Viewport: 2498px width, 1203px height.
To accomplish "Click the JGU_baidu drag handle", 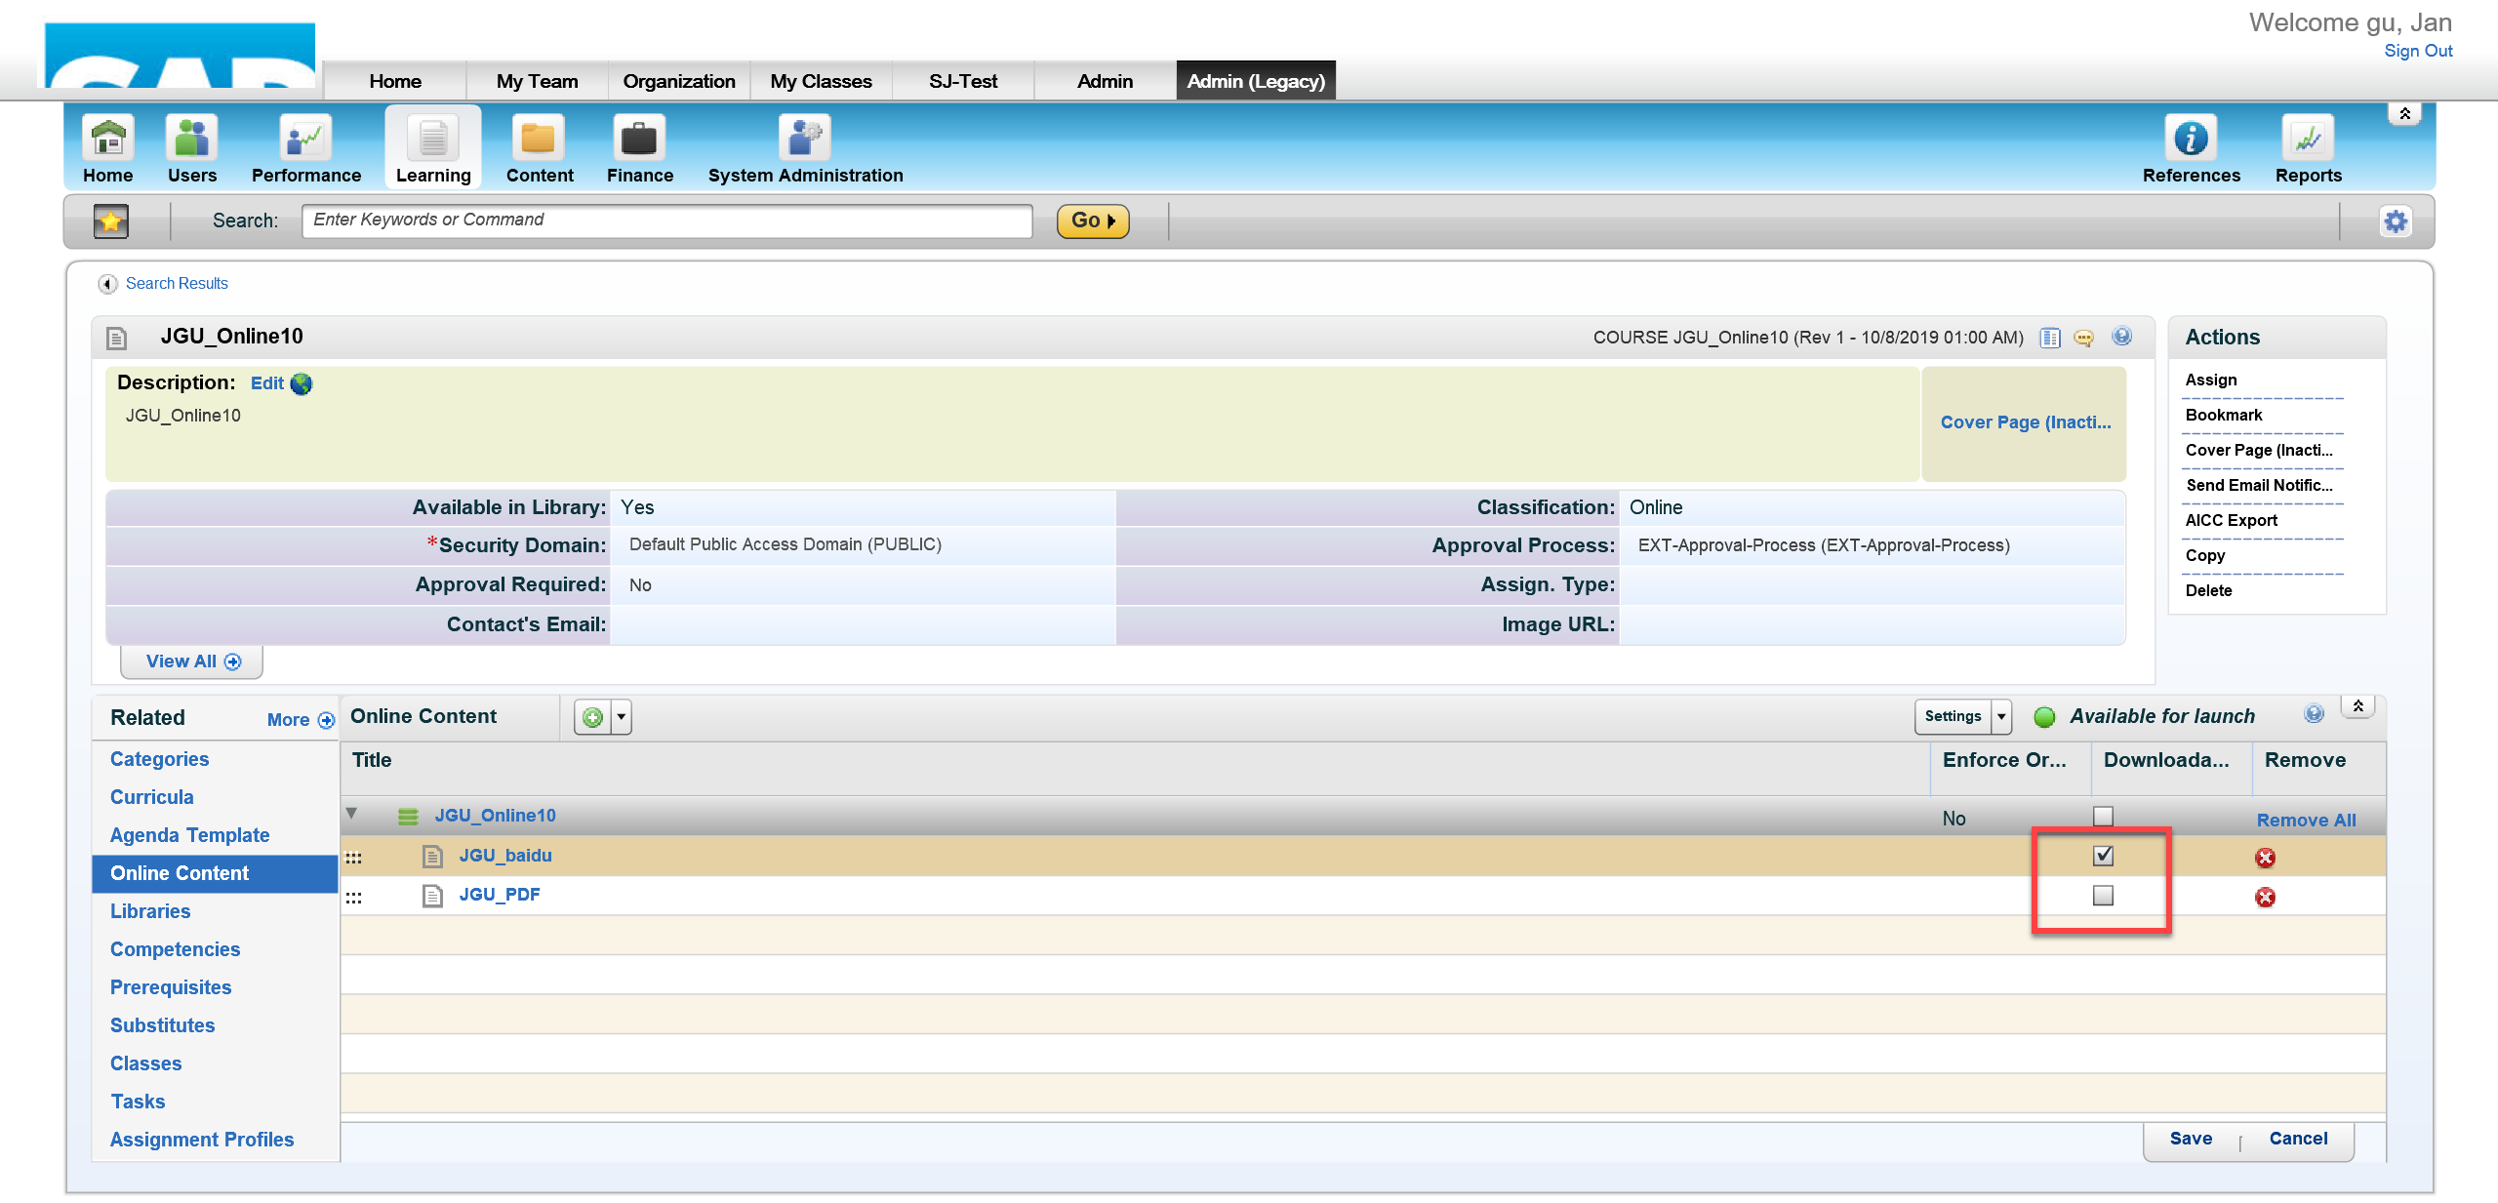I will pos(353,858).
